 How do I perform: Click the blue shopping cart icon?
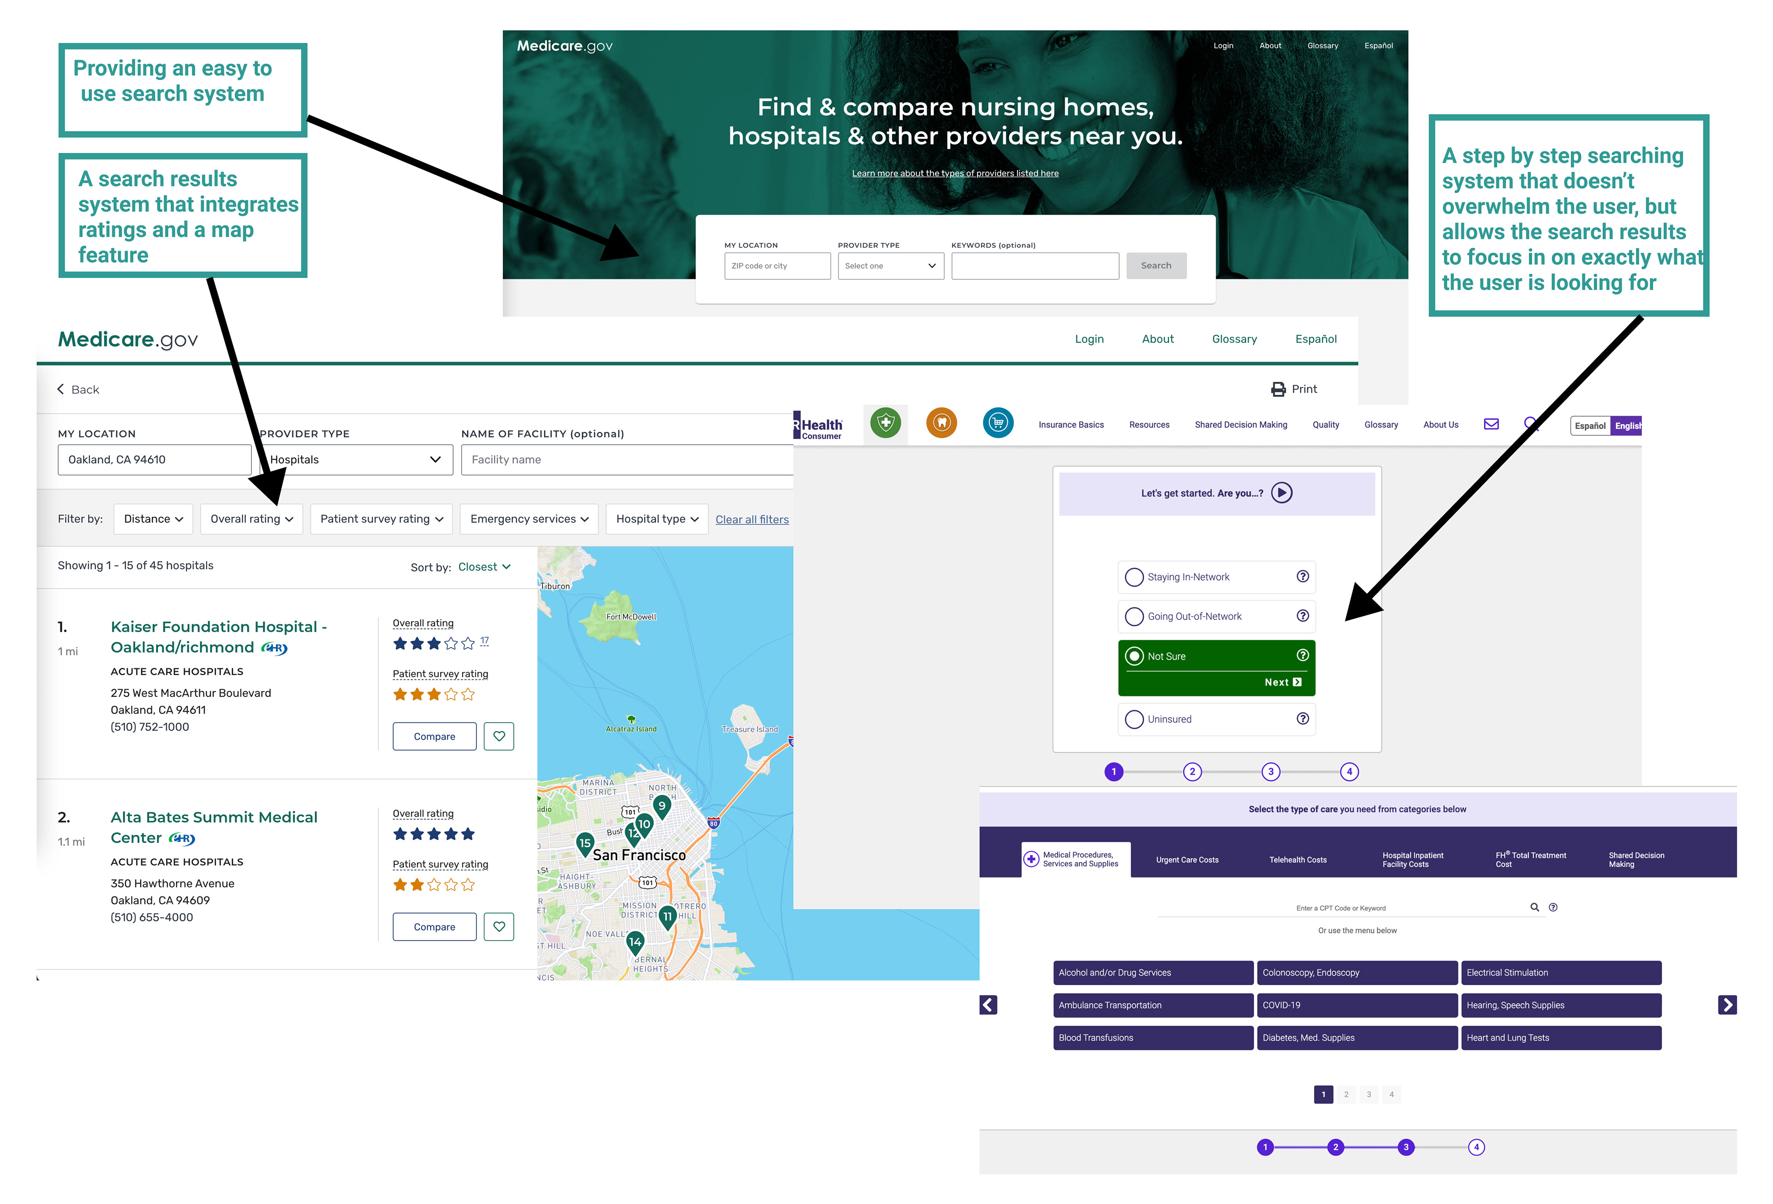point(998,422)
